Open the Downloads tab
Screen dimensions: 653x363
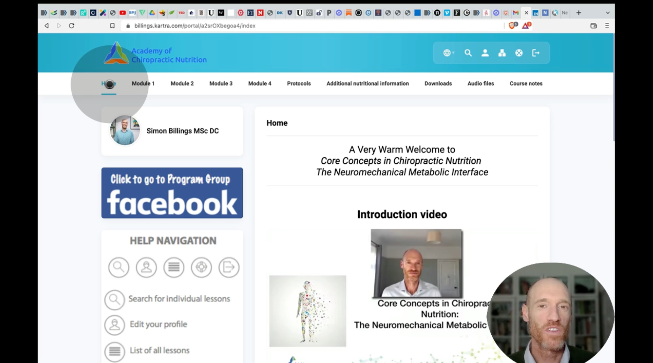click(x=438, y=83)
